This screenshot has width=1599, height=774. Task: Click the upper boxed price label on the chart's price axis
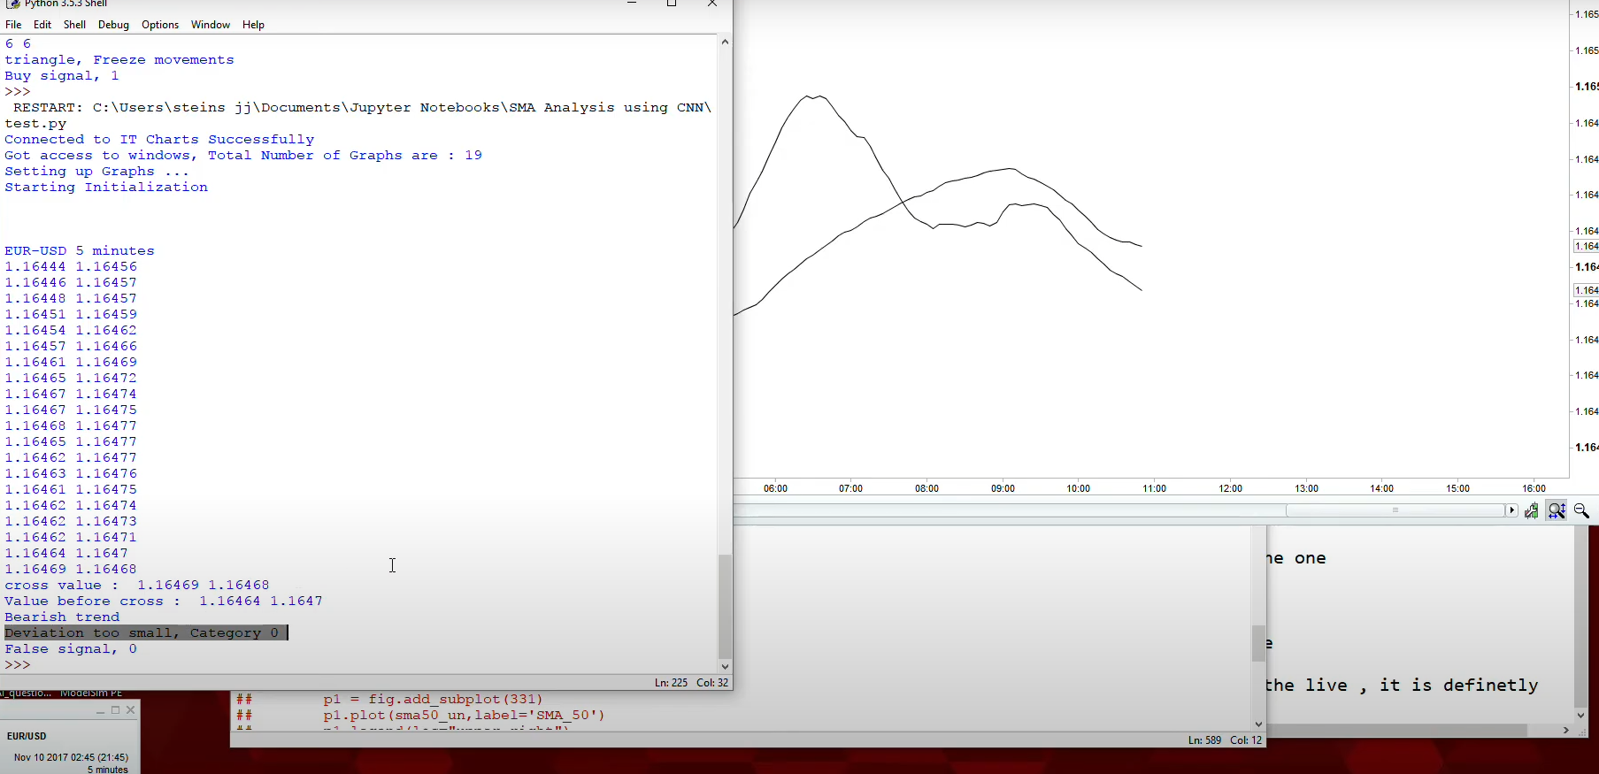(1586, 246)
